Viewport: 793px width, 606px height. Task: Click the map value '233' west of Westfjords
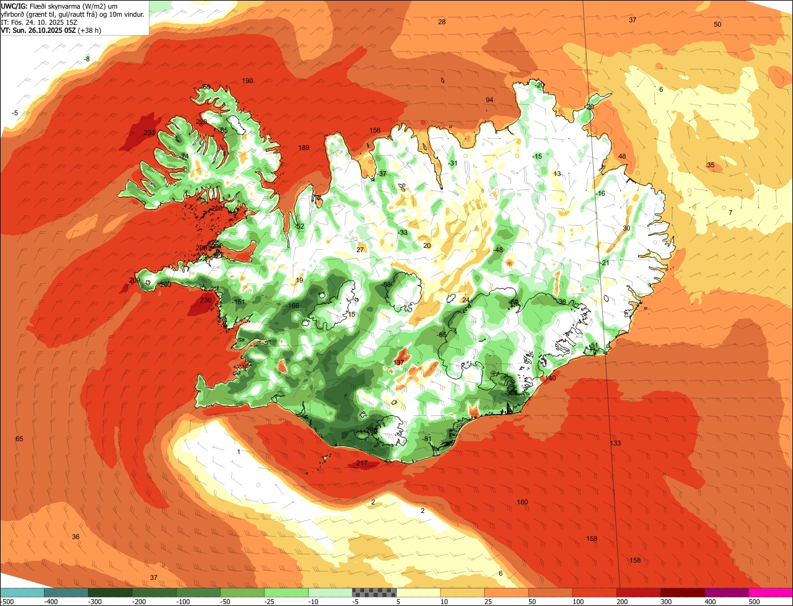(x=149, y=133)
